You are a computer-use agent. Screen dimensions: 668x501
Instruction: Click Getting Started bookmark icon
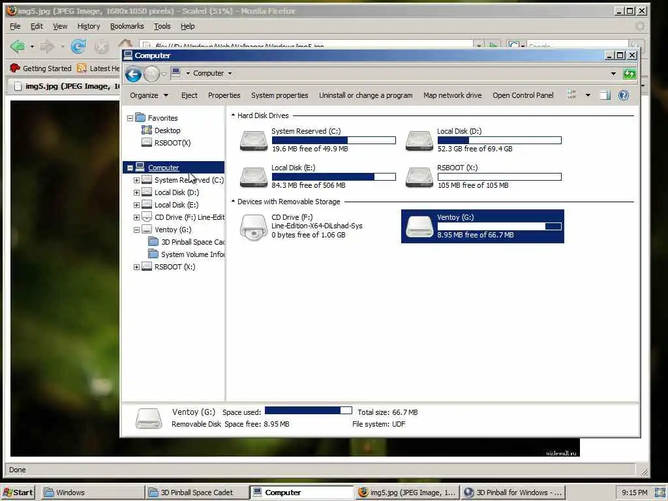15,68
